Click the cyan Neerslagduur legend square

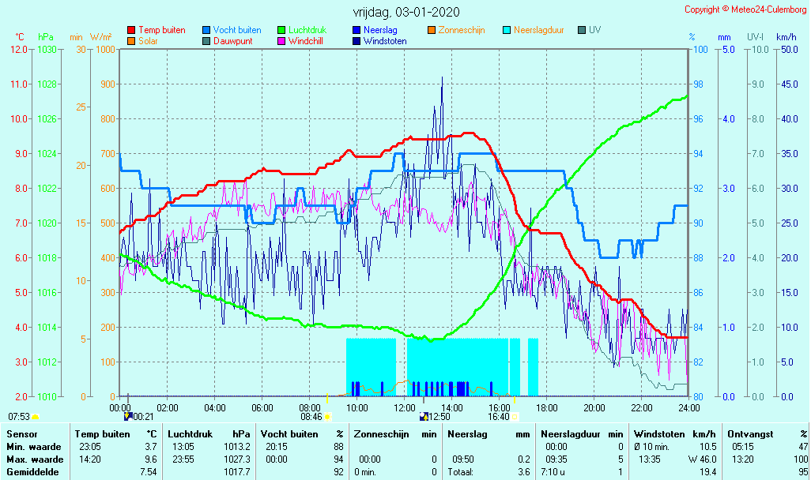pos(507,31)
